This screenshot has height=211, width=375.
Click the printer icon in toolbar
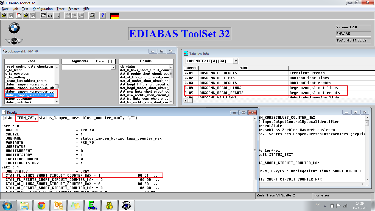pos(92,16)
